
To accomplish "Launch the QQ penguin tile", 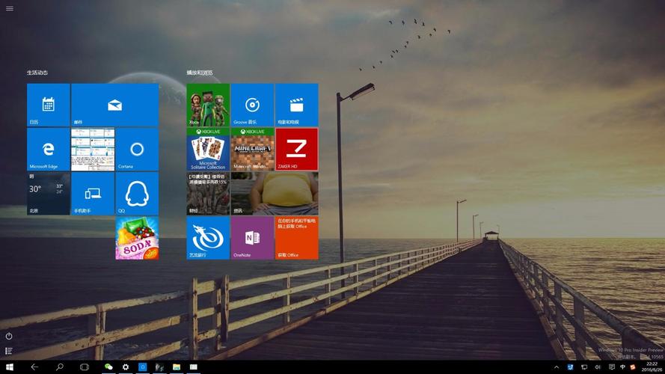I will (x=137, y=194).
